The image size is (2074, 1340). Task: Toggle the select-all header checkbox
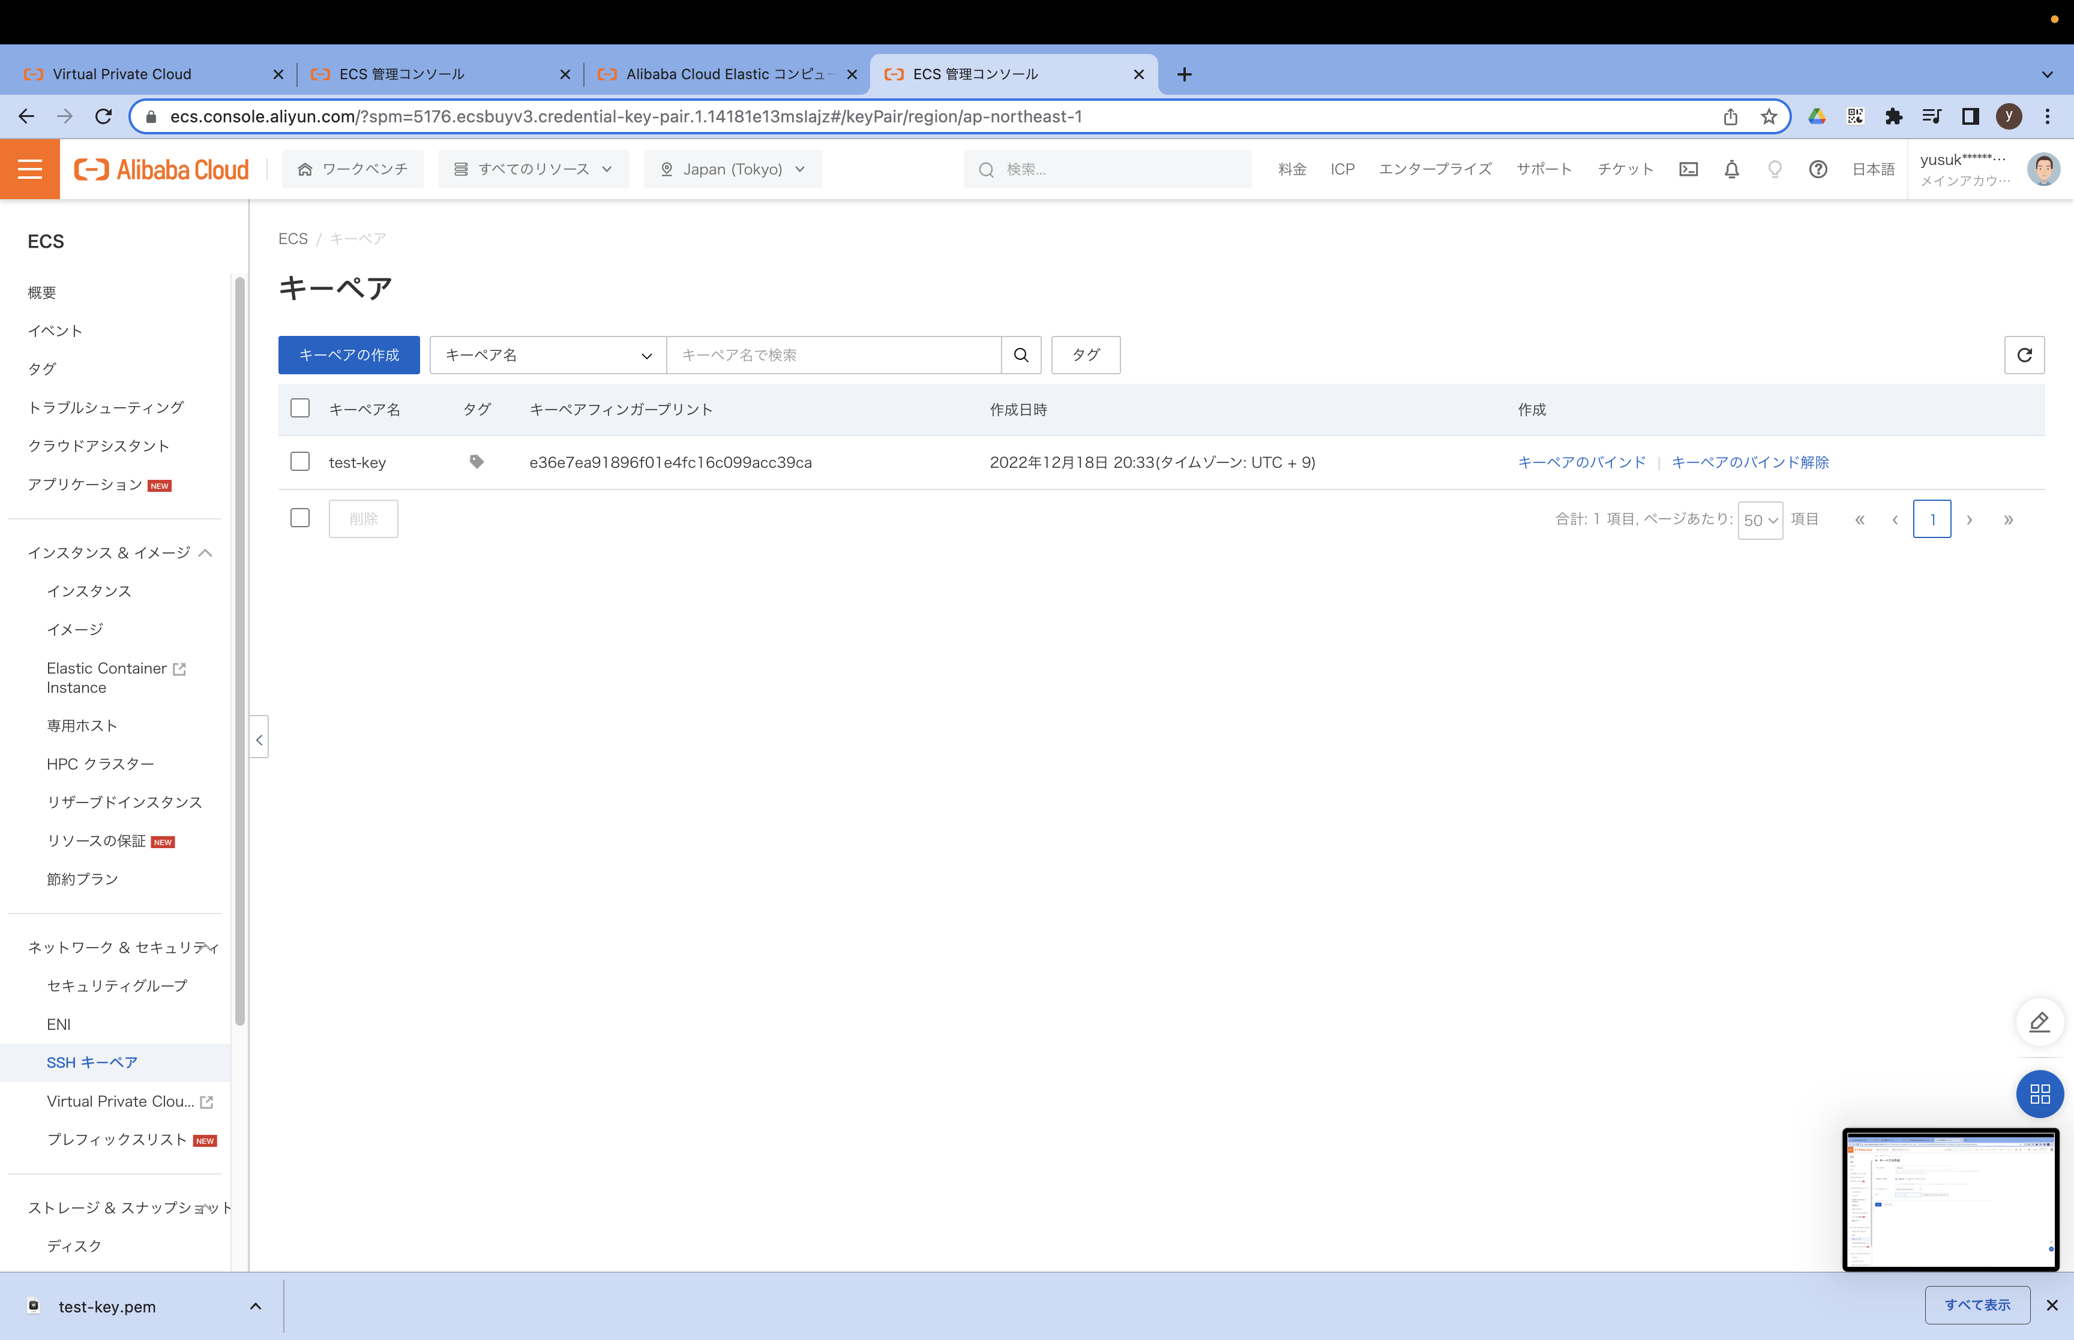click(300, 408)
